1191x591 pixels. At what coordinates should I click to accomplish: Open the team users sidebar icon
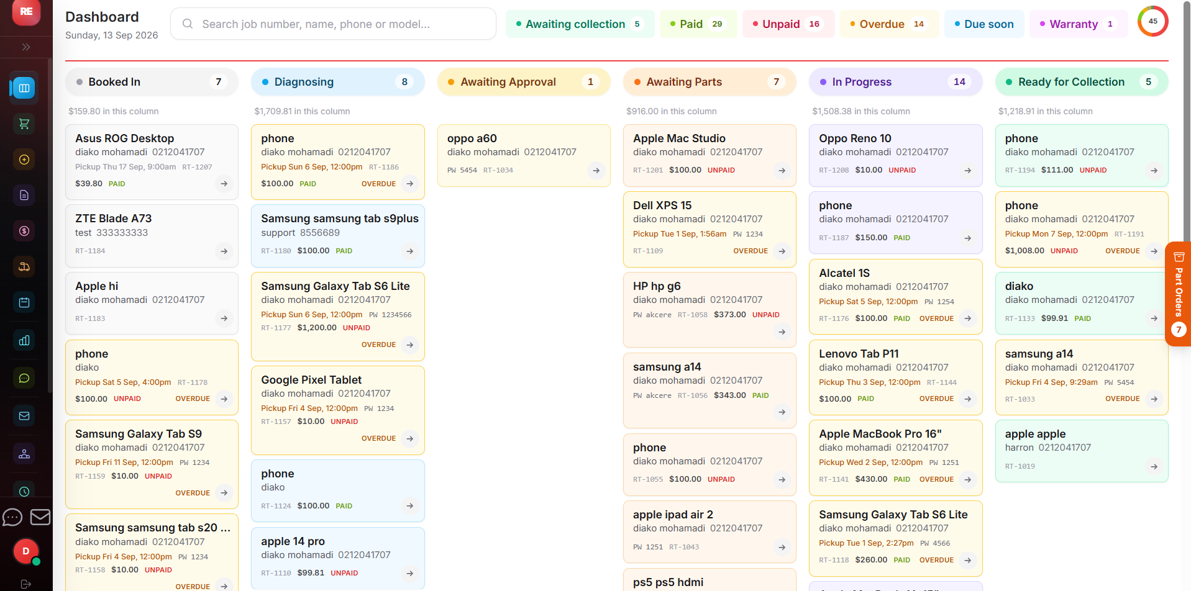(24, 454)
